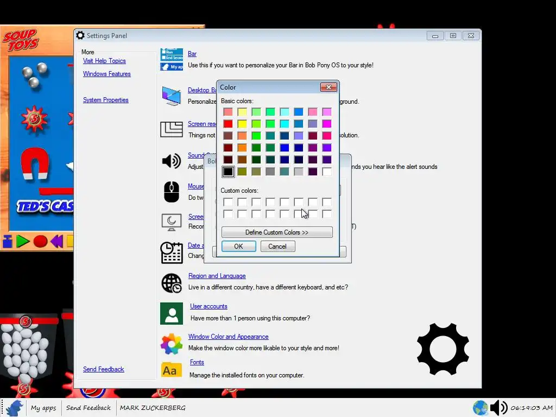Click the pony start icon on taskbar
The width and height of the screenshot is (556, 417).
pyautogui.click(x=15, y=408)
